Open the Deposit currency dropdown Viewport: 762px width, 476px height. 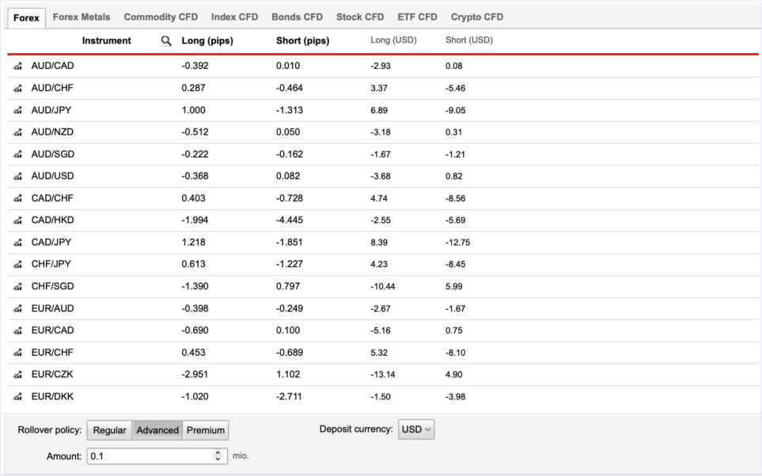pyautogui.click(x=416, y=429)
